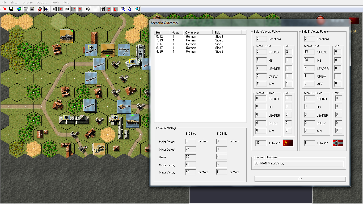
Task: Open the globe icon in the toolbar
Action: tap(19, 9)
